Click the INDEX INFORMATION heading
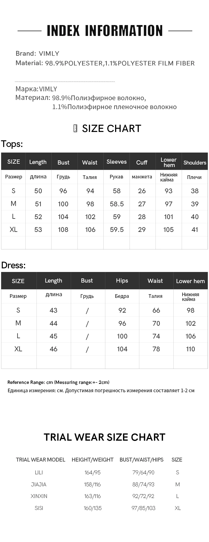Image resolution: width=209 pixels, height=542 pixels. click(105, 31)
